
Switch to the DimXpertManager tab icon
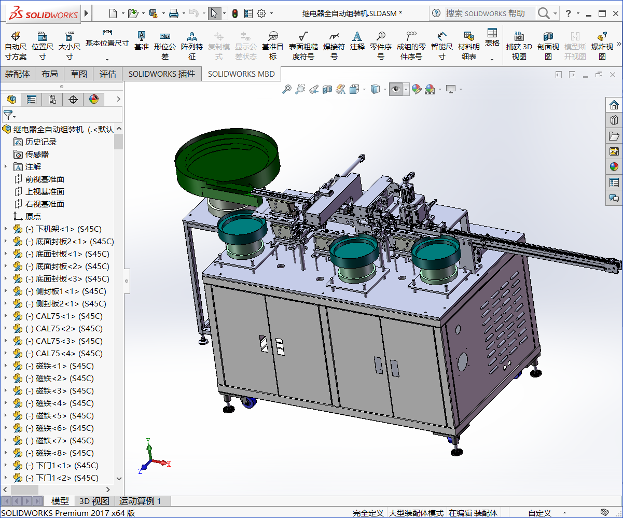coord(73,100)
